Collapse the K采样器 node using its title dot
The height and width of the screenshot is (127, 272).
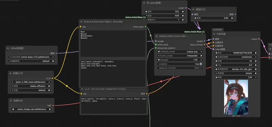(214, 34)
